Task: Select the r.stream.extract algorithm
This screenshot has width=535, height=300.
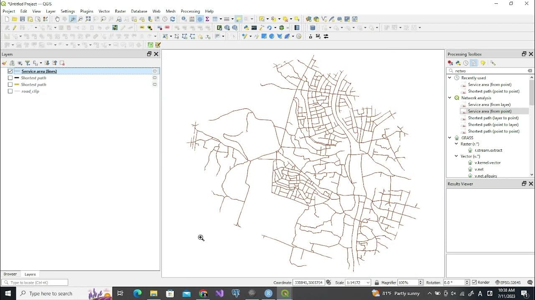Action: point(488,150)
